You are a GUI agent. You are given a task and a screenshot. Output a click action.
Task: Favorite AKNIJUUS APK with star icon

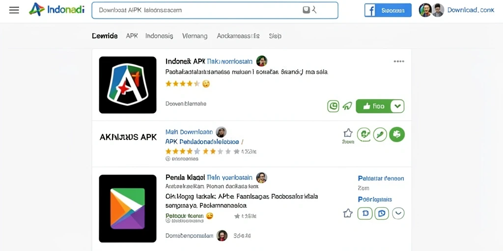point(348,133)
